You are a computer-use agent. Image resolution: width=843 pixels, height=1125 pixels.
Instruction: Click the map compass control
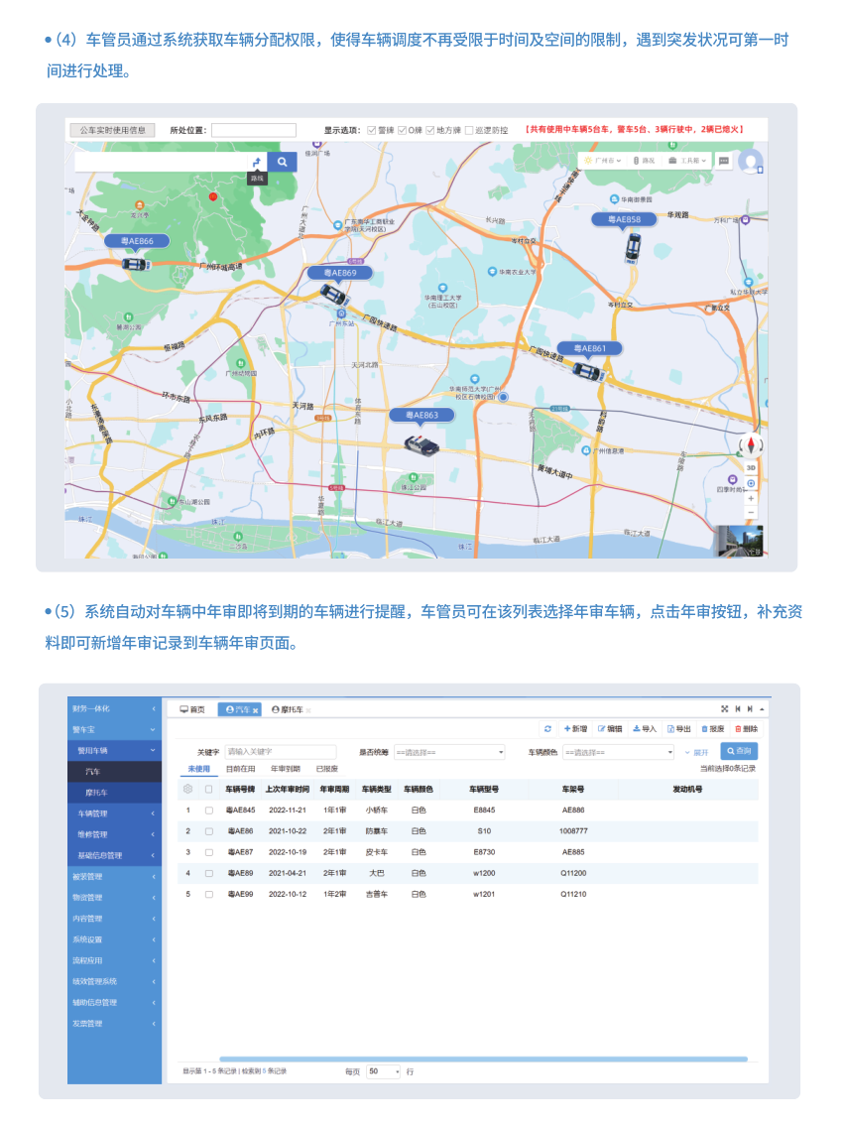click(x=751, y=445)
